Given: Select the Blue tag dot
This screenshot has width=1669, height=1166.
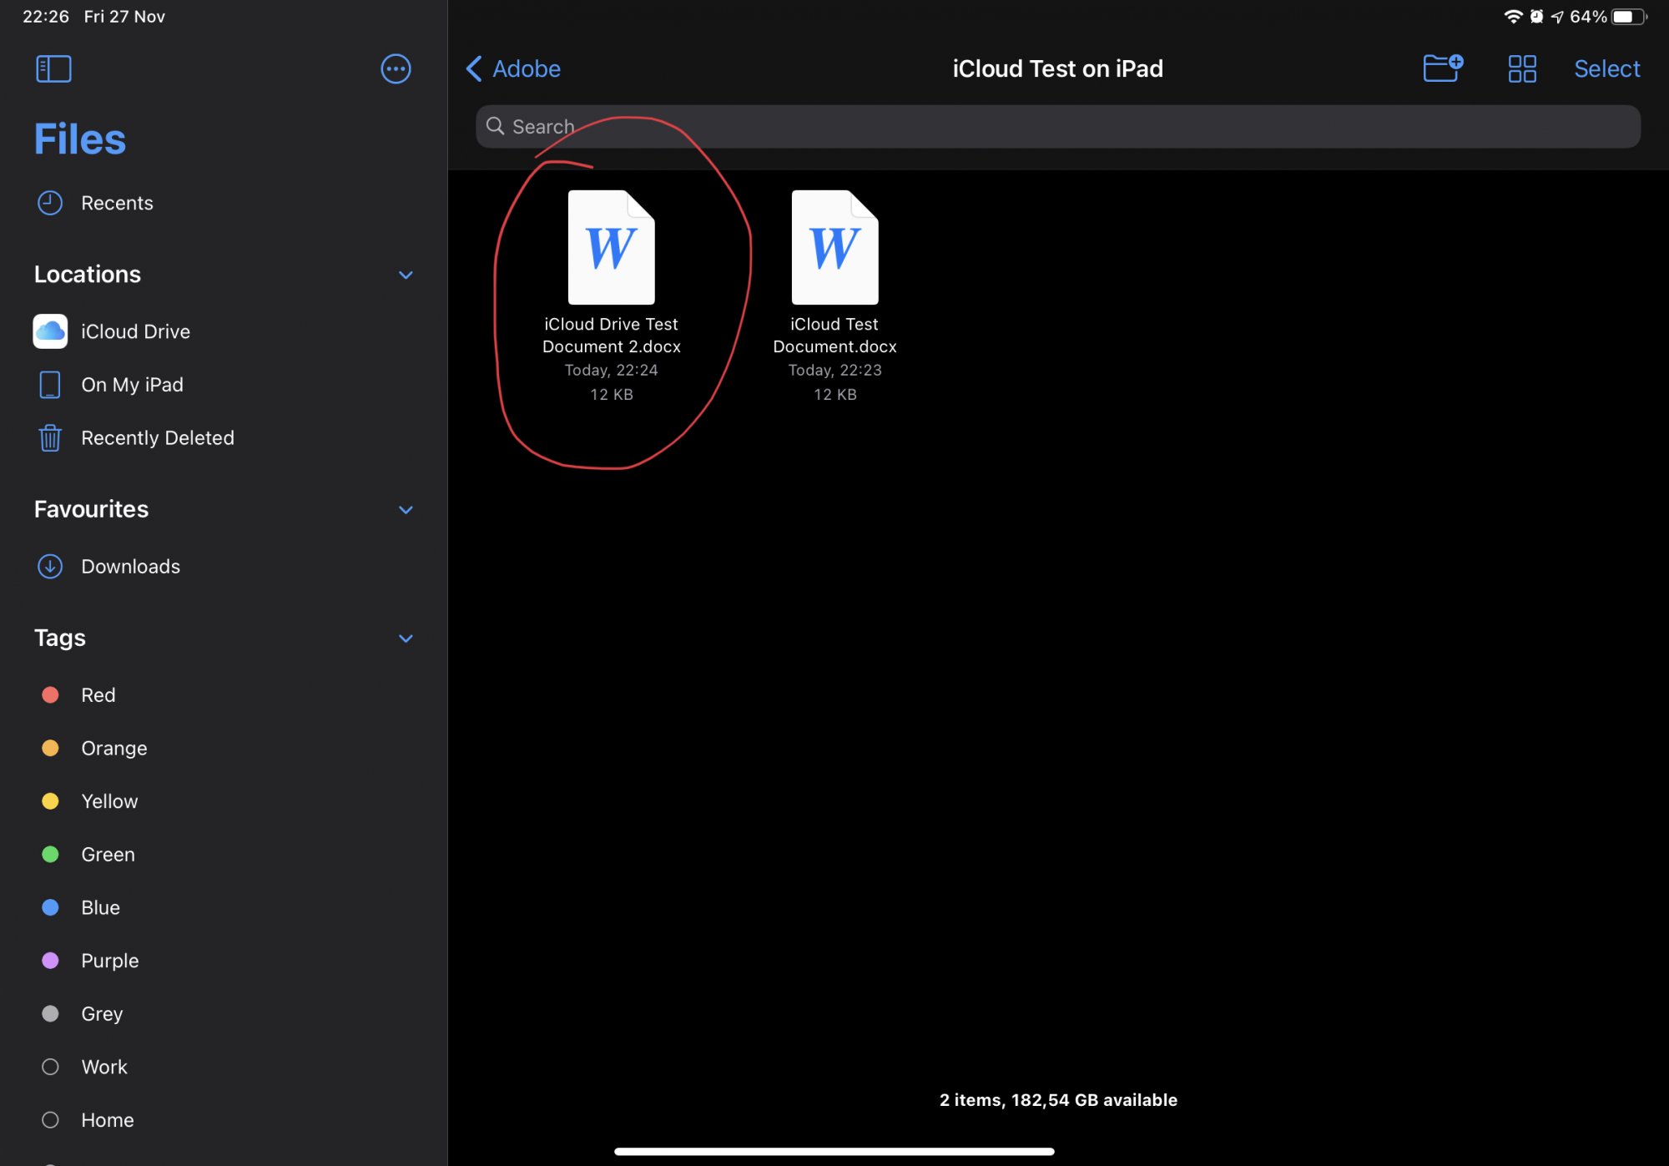Looking at the screenshot, I should pyautogui.click(x=50, y=907).
